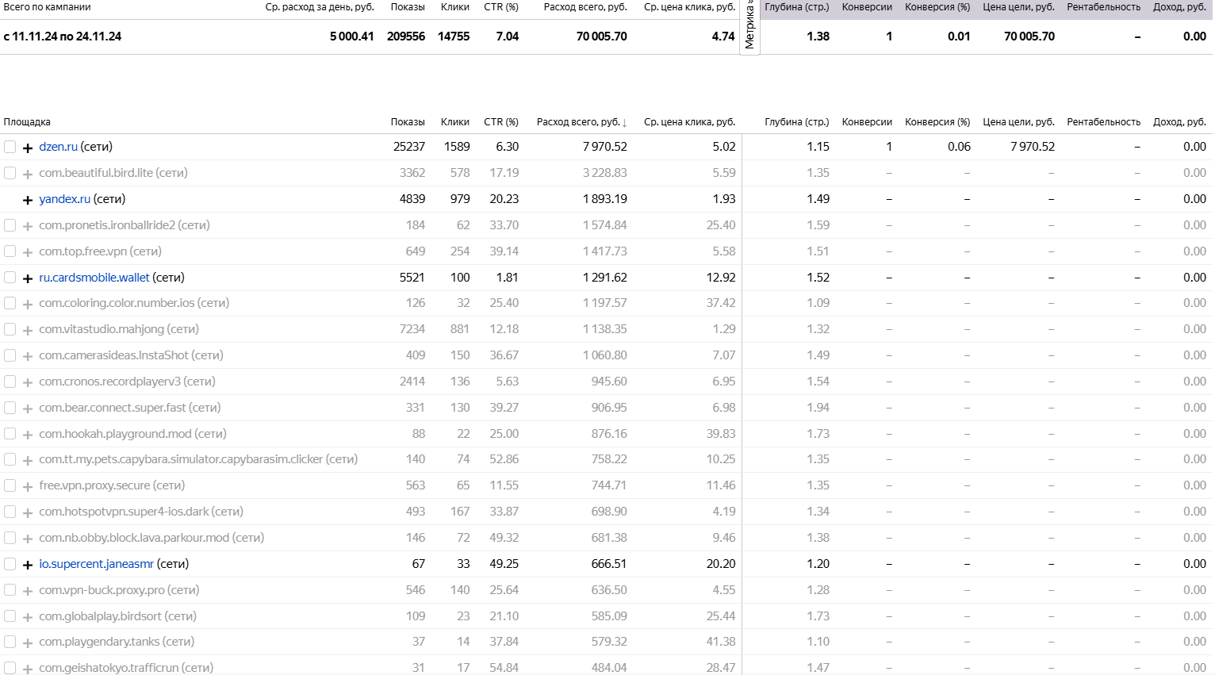Screen dimensions: 1215x675
Task: Select click price 41.38
Action: [721, 642]
